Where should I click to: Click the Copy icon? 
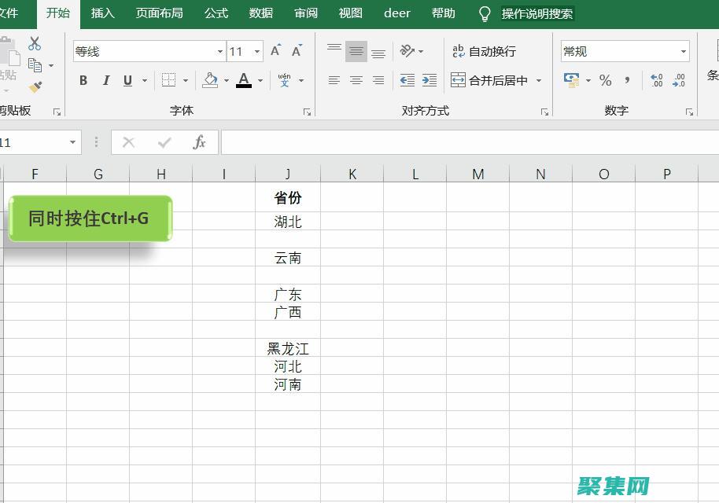tap(35, 66)
